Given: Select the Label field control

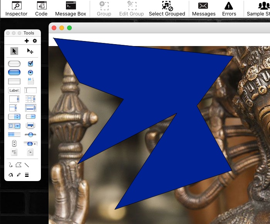Looking at the screenshot, I should pos(14,91).
